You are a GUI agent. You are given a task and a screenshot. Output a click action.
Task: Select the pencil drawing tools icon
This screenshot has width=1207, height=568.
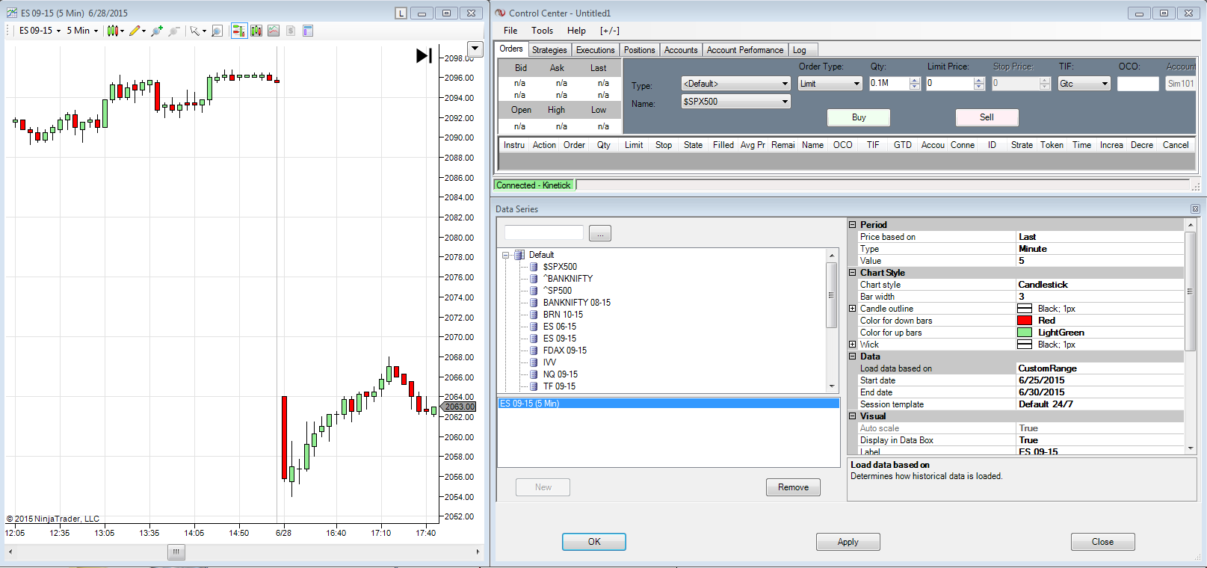(x=135, y=31)
